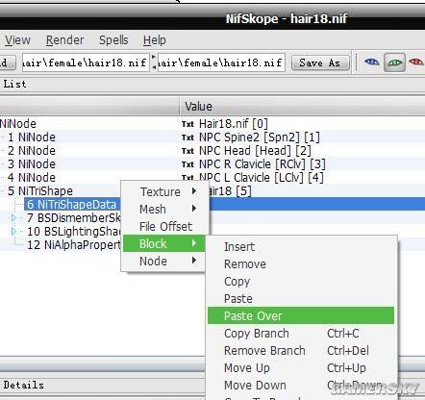Click the Txt icon beside Hair18.nif
The image size is (425, 400).
pyautogui.click(x=187, y=124)
